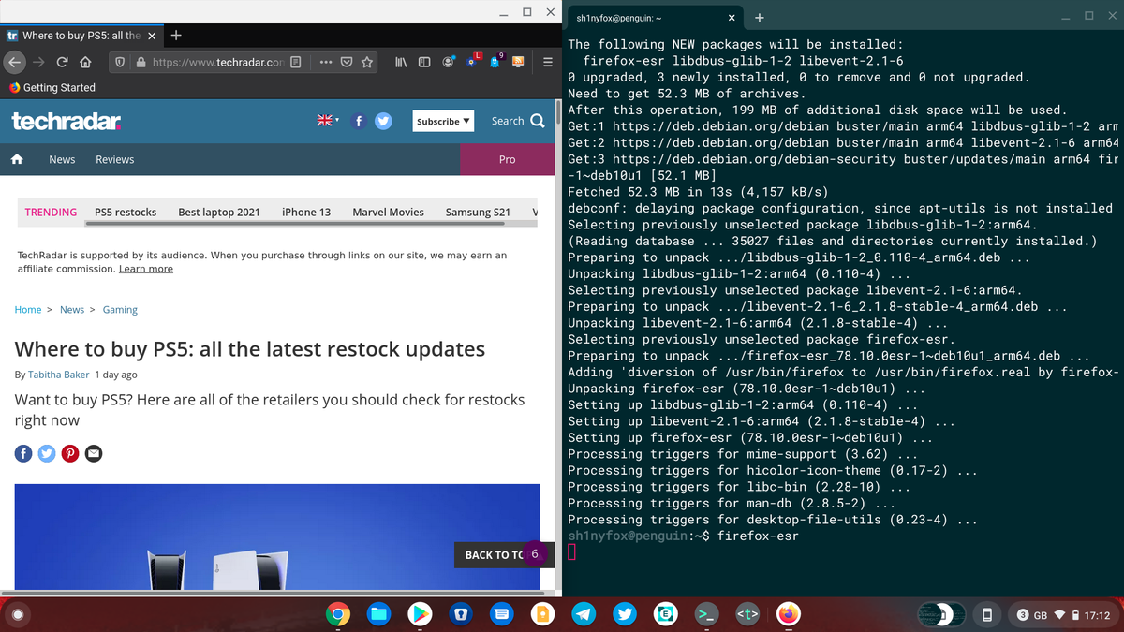Open the Firefox hamburger menu

click(x=547, y=62)
